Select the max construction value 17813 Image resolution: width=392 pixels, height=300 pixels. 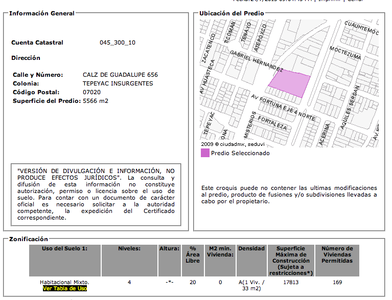(291, 282)
